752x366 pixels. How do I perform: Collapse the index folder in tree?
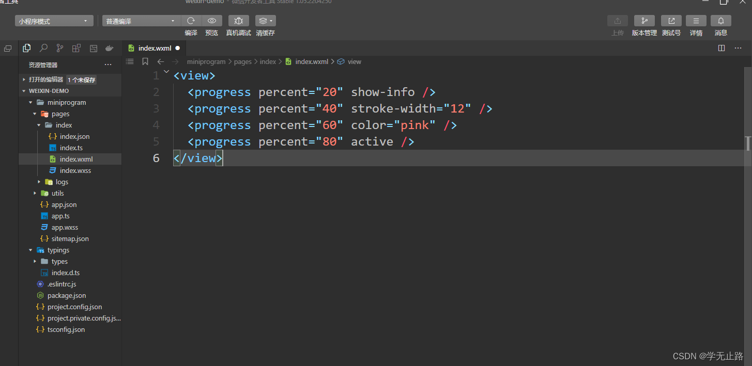(39, 125)
